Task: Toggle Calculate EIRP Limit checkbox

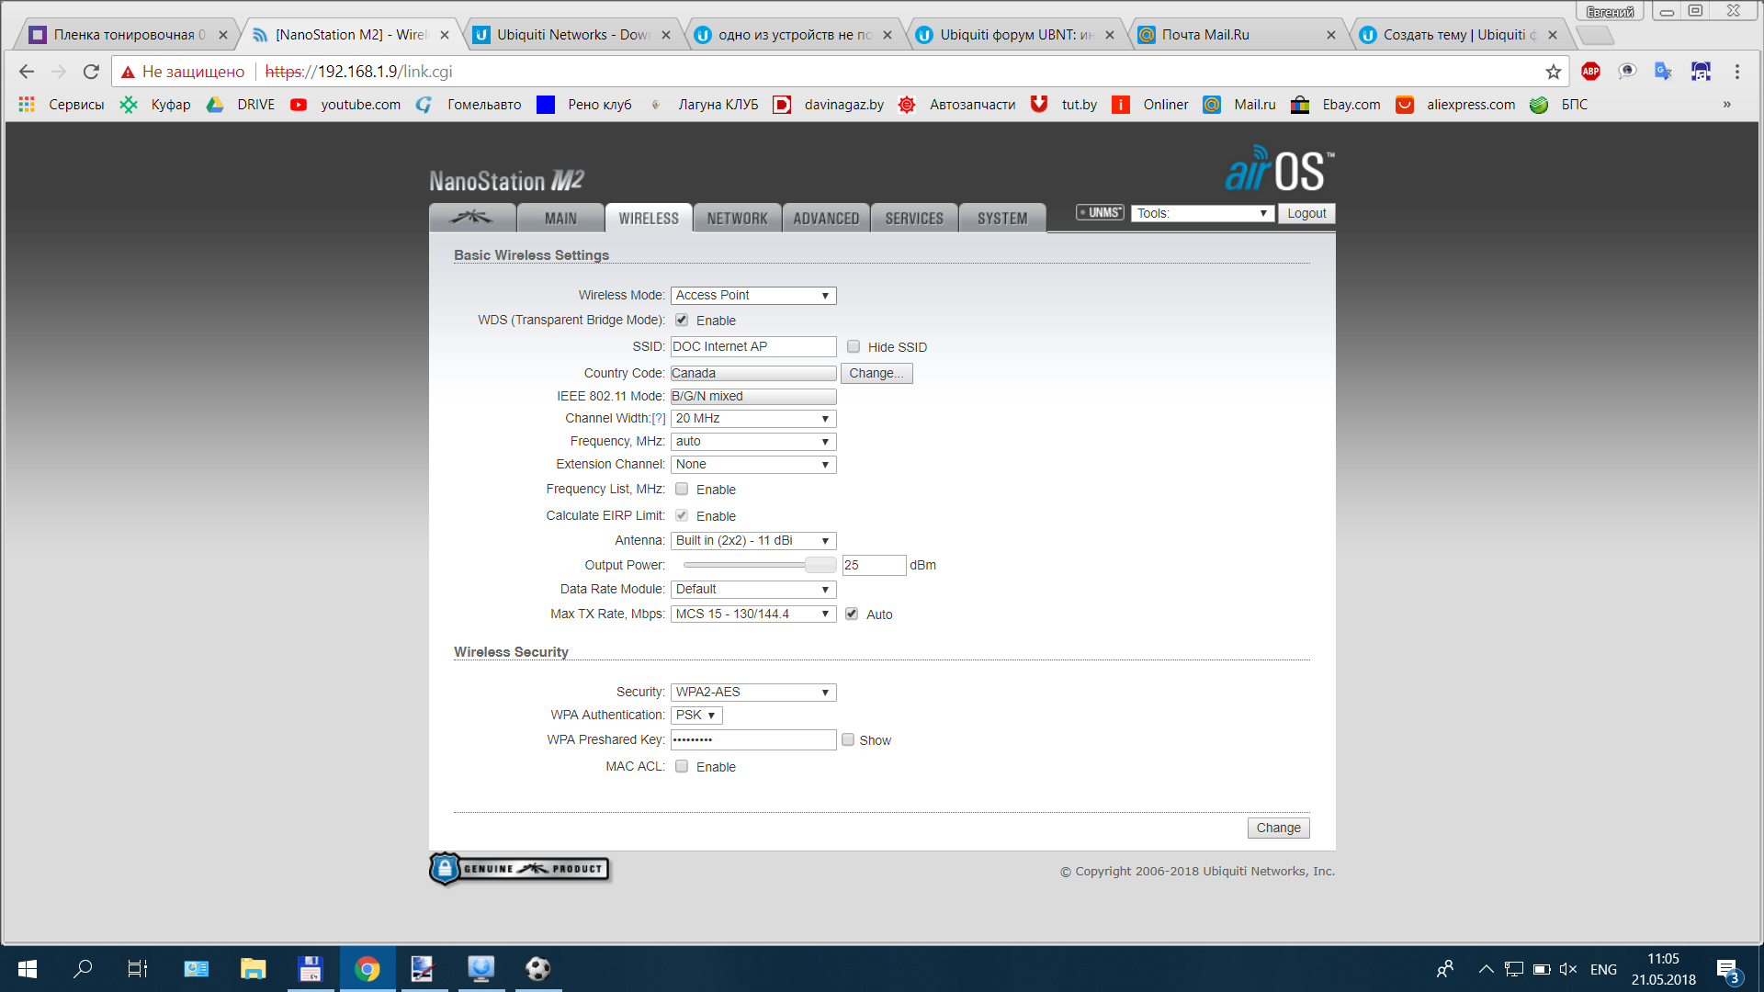Action: click(x=682, y=515)
